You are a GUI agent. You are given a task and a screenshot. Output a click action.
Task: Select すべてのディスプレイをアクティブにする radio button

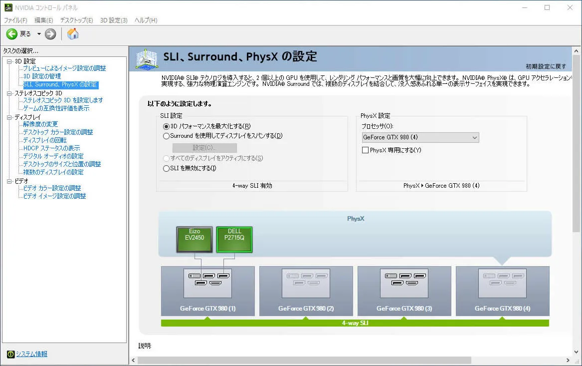pos(166,158)
